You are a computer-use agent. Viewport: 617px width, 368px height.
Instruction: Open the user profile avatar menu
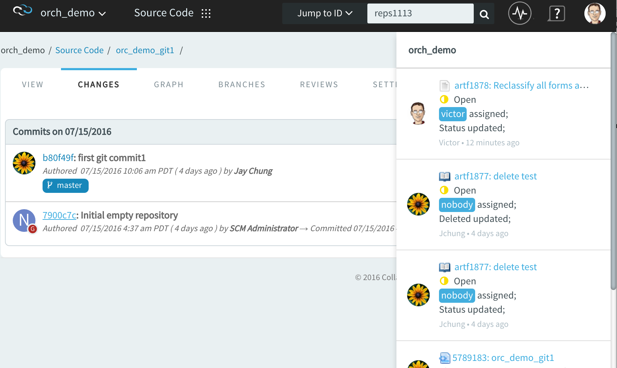595,13
